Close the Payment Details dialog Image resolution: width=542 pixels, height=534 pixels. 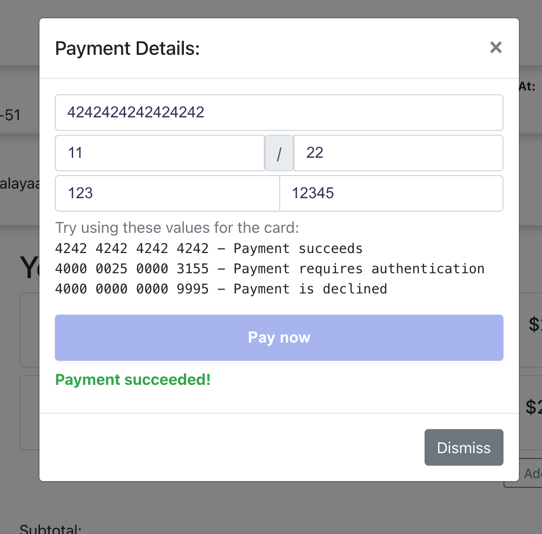coord(496,48)
